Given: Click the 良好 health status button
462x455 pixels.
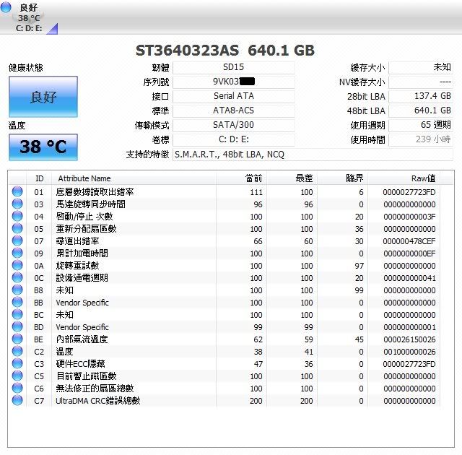Looking at the screenshot, I should pyautogui.click(x=43, y=97).
